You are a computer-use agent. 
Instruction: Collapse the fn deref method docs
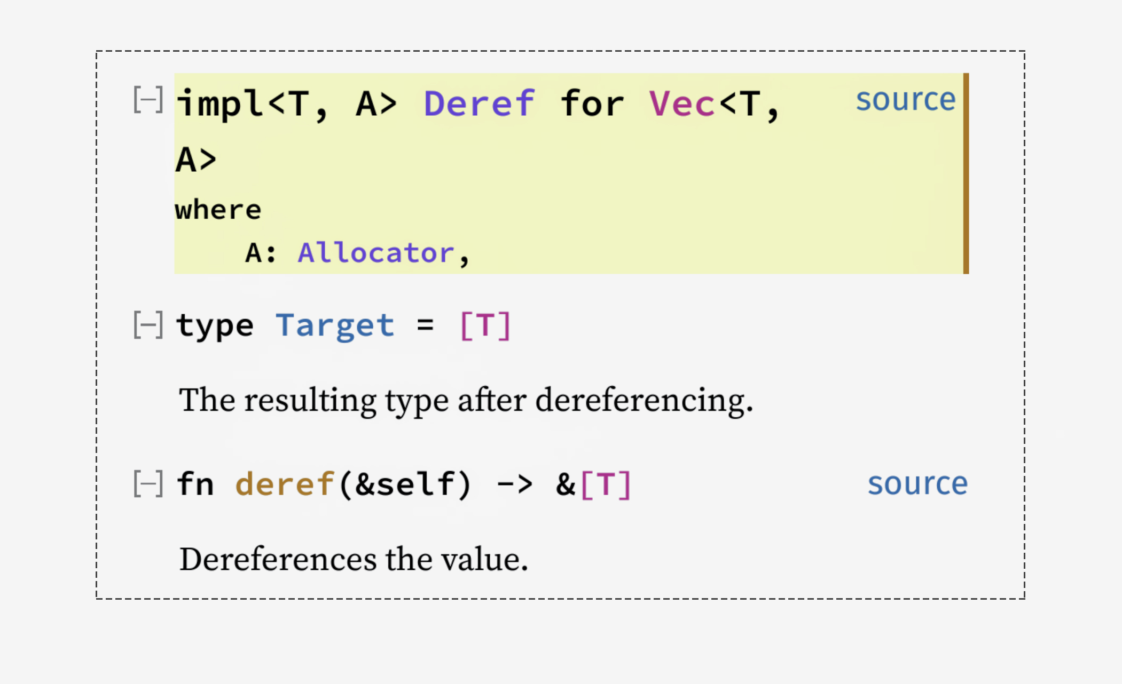point(148,483)
